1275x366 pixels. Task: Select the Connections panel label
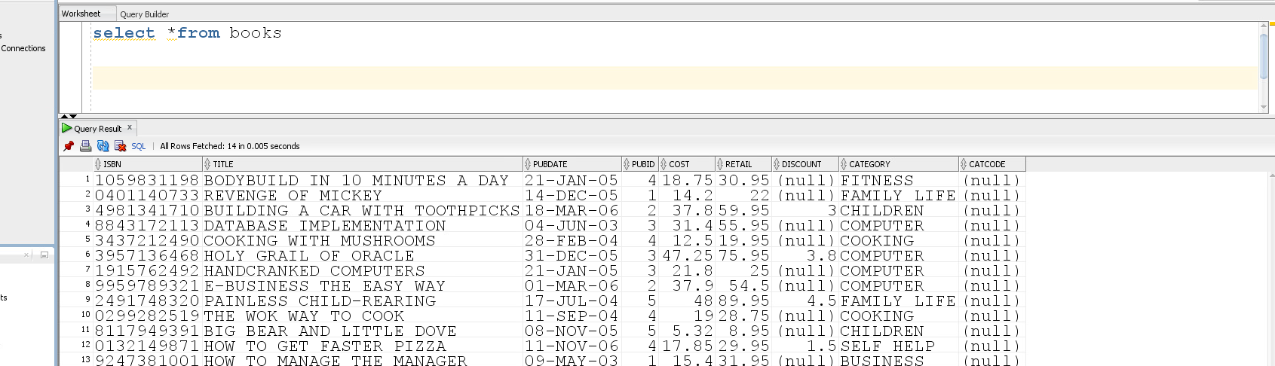23,48
